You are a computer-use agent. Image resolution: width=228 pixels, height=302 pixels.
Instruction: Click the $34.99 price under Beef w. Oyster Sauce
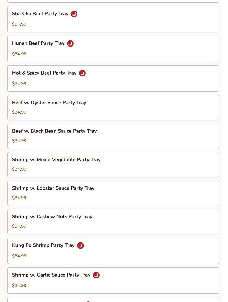pyautogui.click(x=19, y=112)
